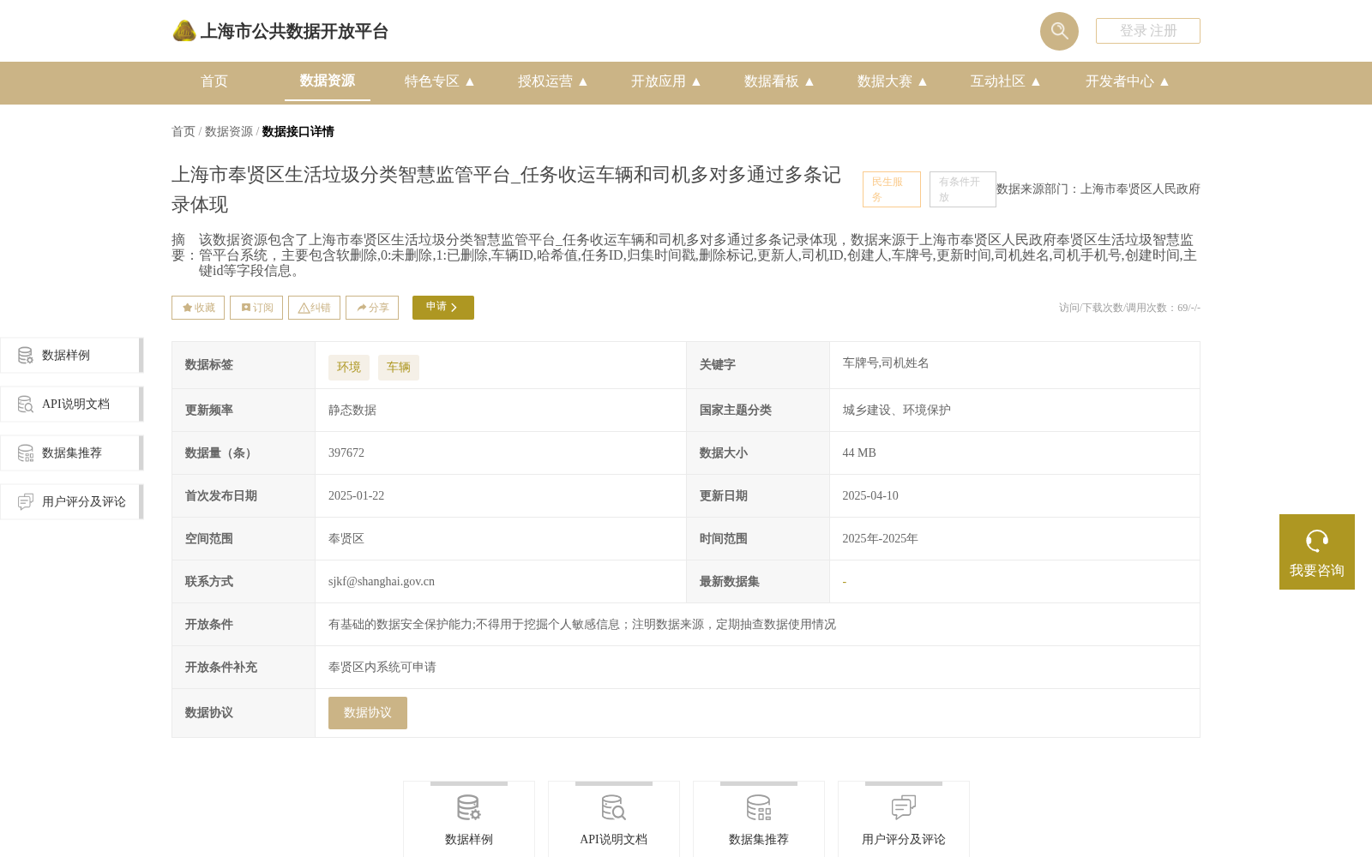Screen dimensions: 1372x857
Task: Go to 首页 in navigation bar
Action: (x=214, y=81)
